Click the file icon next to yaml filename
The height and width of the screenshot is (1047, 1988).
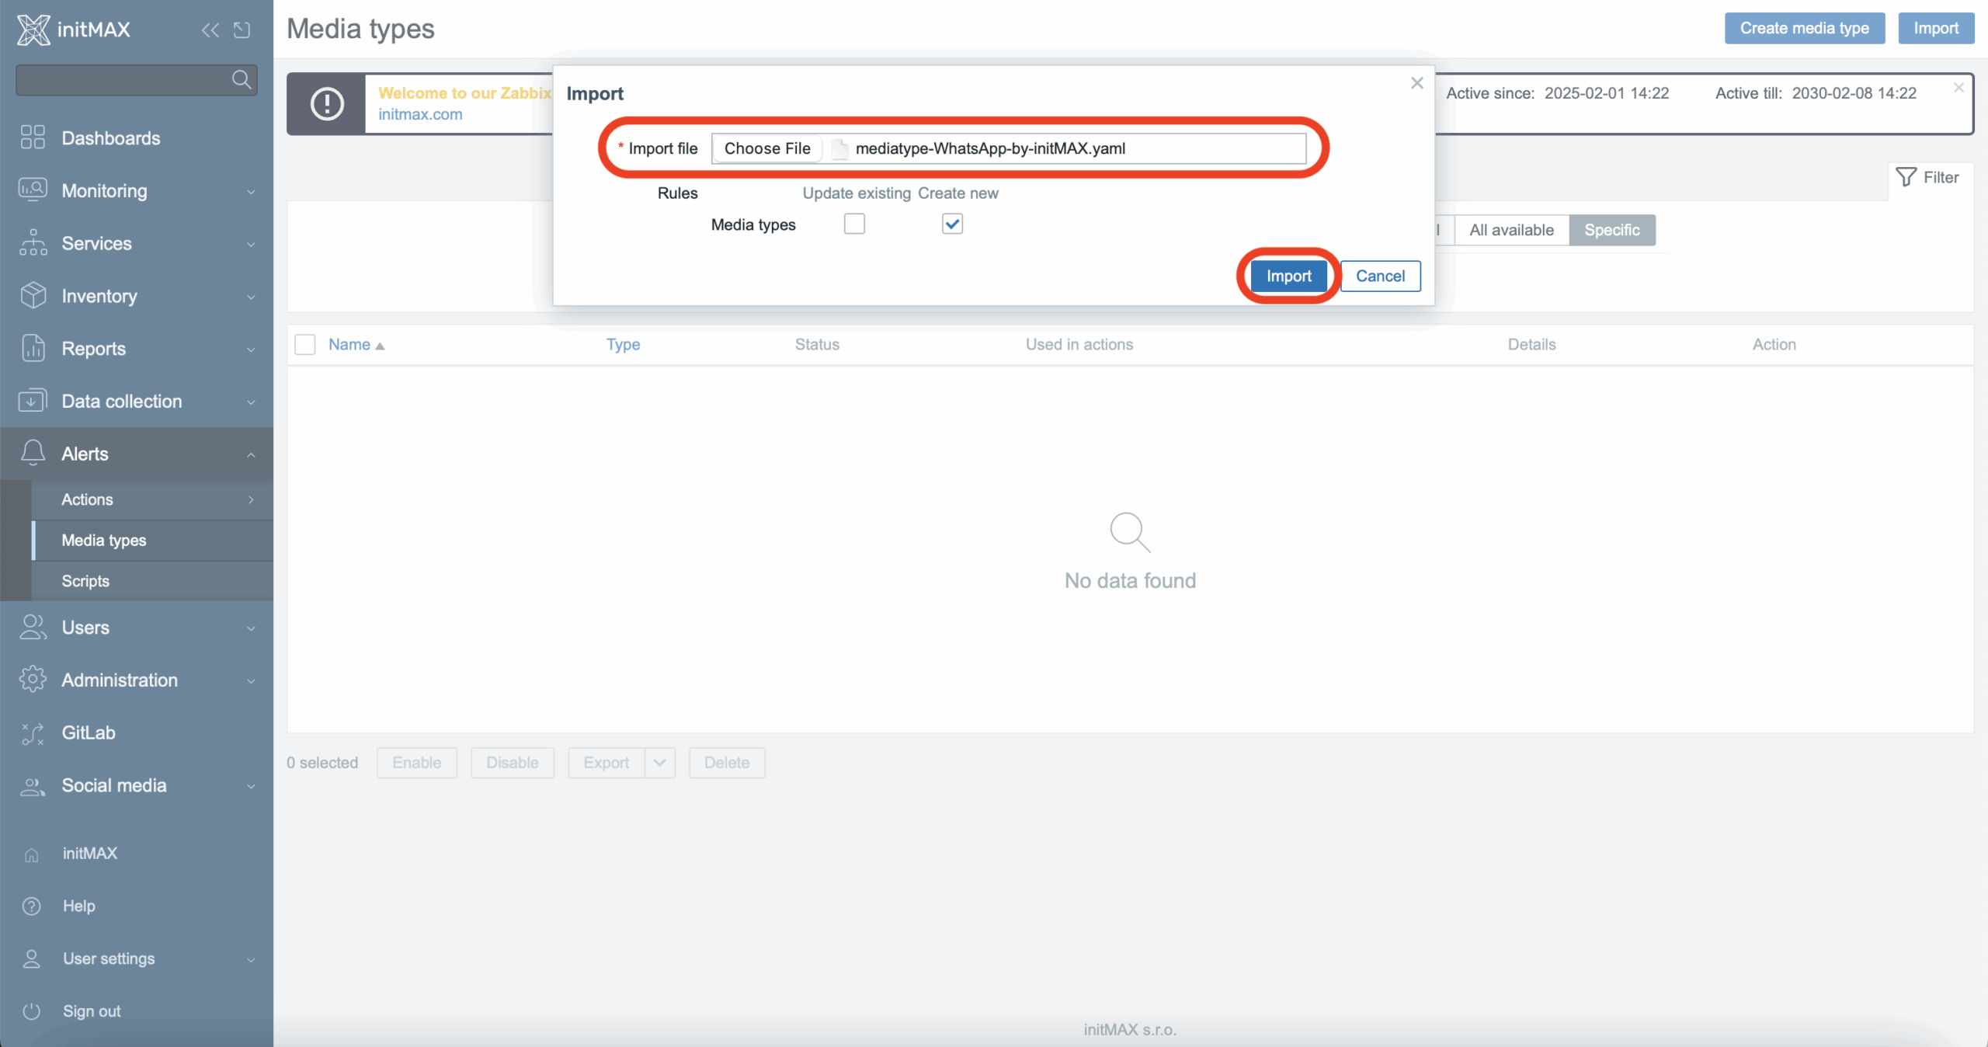point(840,148)
